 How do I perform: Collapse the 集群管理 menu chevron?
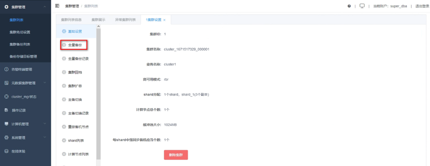(x=45, y=7)
